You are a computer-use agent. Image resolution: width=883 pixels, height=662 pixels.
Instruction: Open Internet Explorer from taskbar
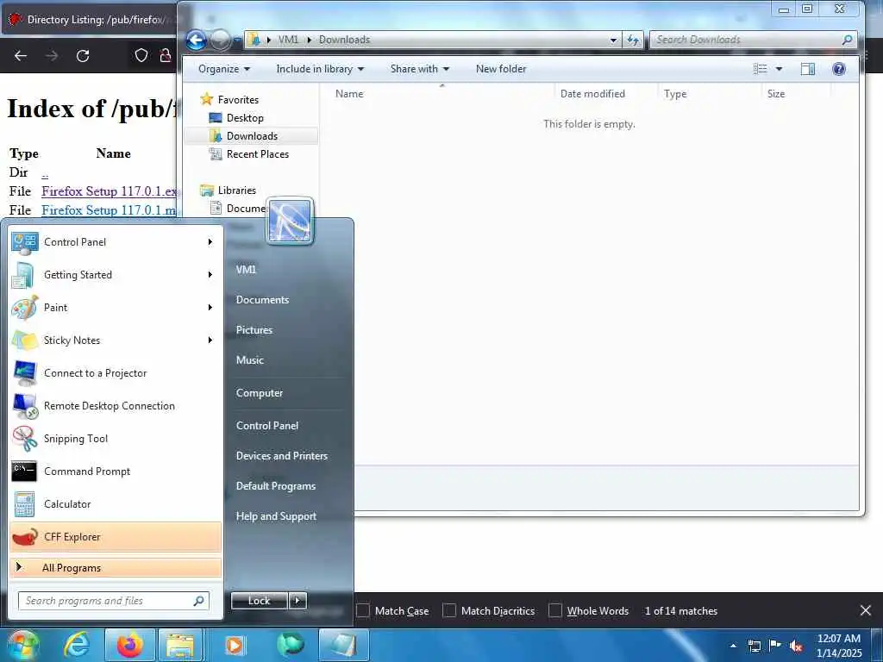tap(78, 645)
